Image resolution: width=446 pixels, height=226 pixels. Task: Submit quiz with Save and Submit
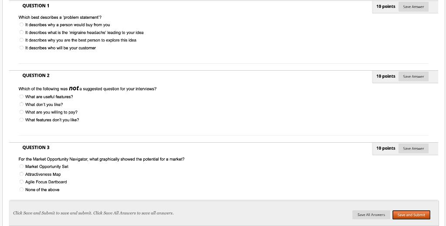[411, 215]
